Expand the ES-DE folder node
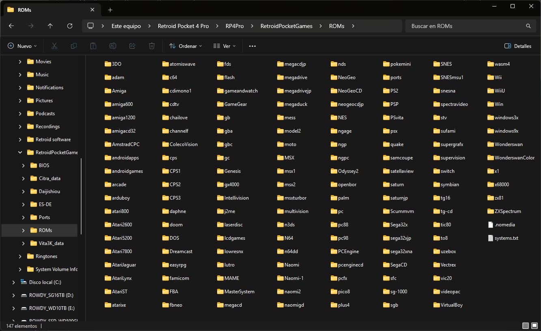This screenshot has height=331, width=541. tap(23, 204)
